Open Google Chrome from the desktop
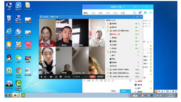This screenshot has width=181, height=102. click(x=18, y=71)
